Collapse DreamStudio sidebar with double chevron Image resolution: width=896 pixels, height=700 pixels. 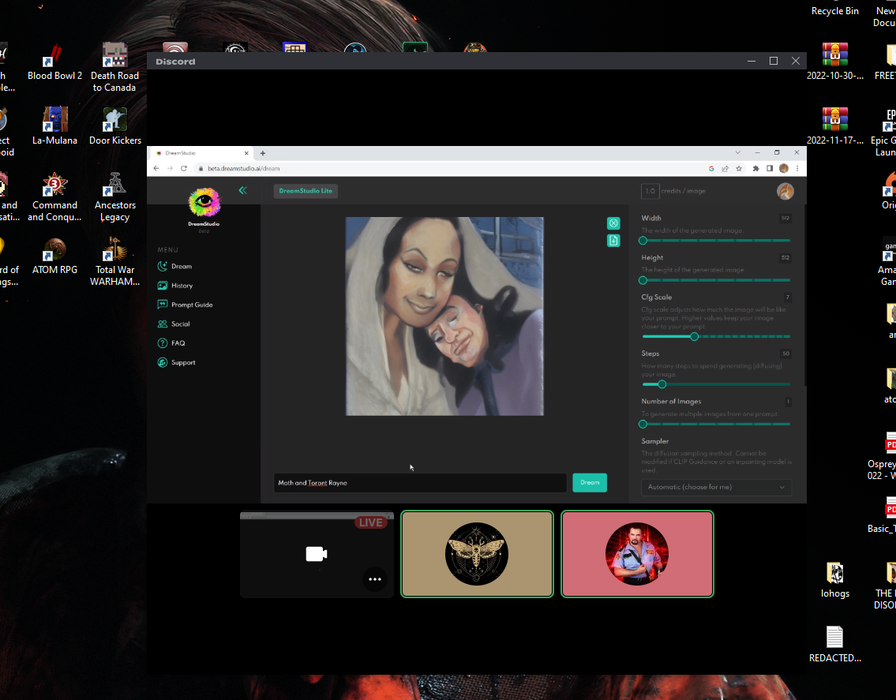(243, 190)
